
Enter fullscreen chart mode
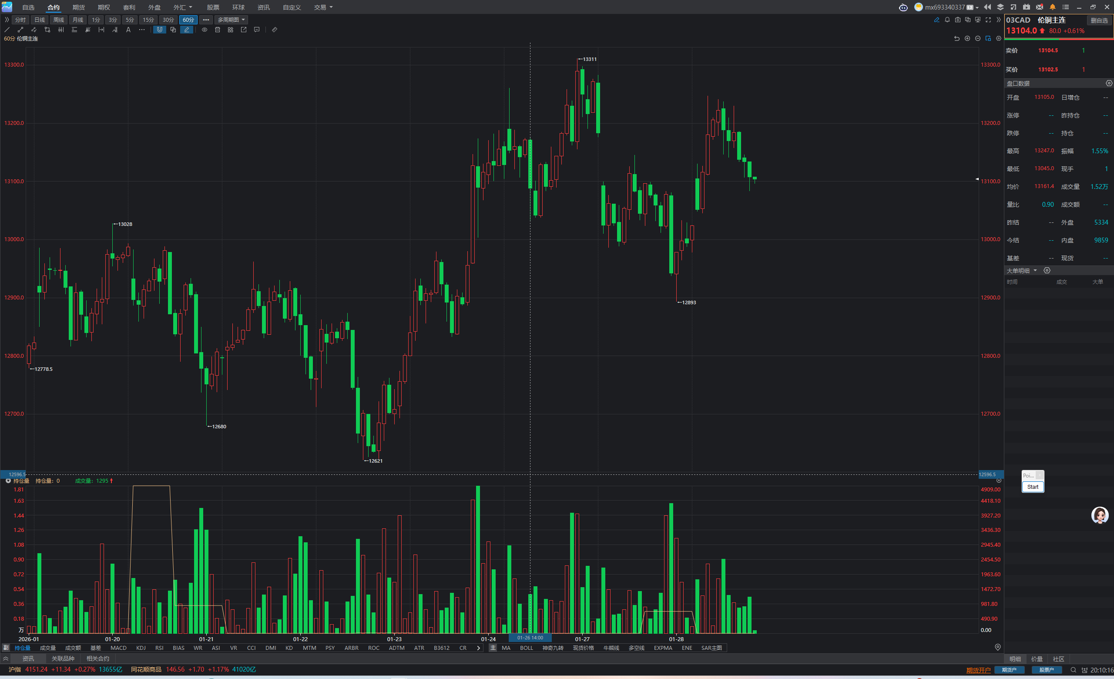click(988, 20)
